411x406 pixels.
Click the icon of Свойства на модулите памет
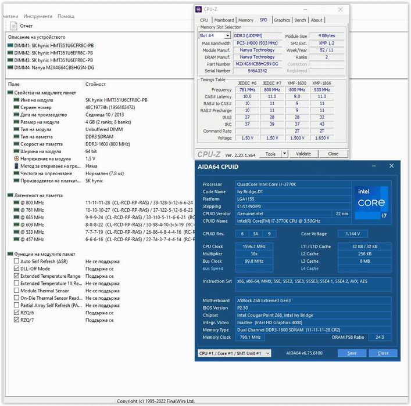tap(10, 92)
